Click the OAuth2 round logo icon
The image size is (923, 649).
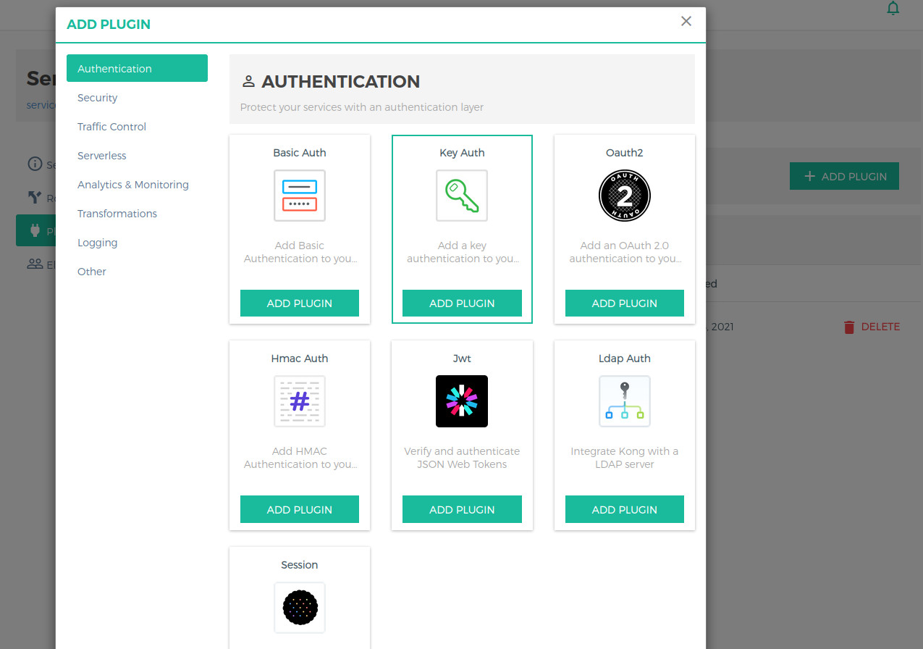(625, 196)
